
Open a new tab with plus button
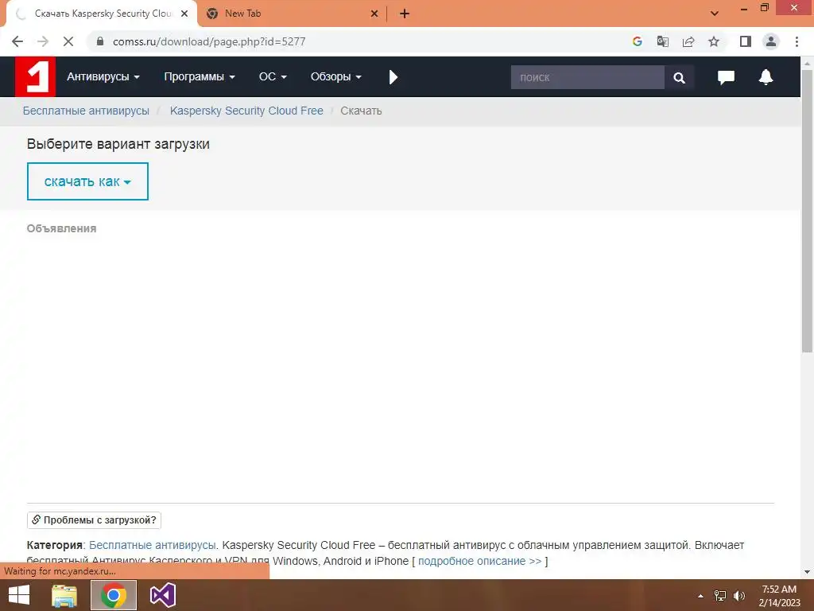405,14
